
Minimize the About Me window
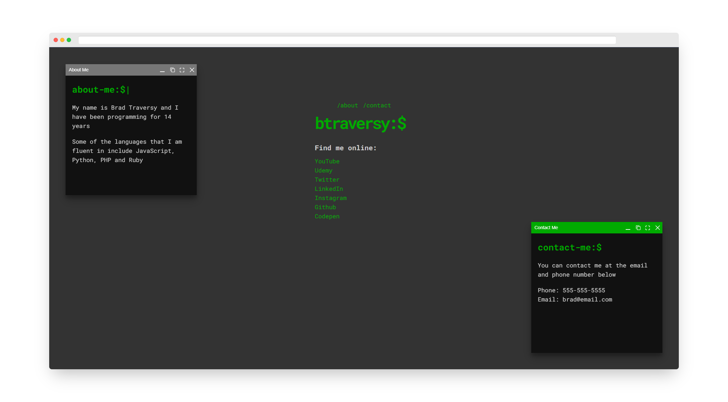162,70
